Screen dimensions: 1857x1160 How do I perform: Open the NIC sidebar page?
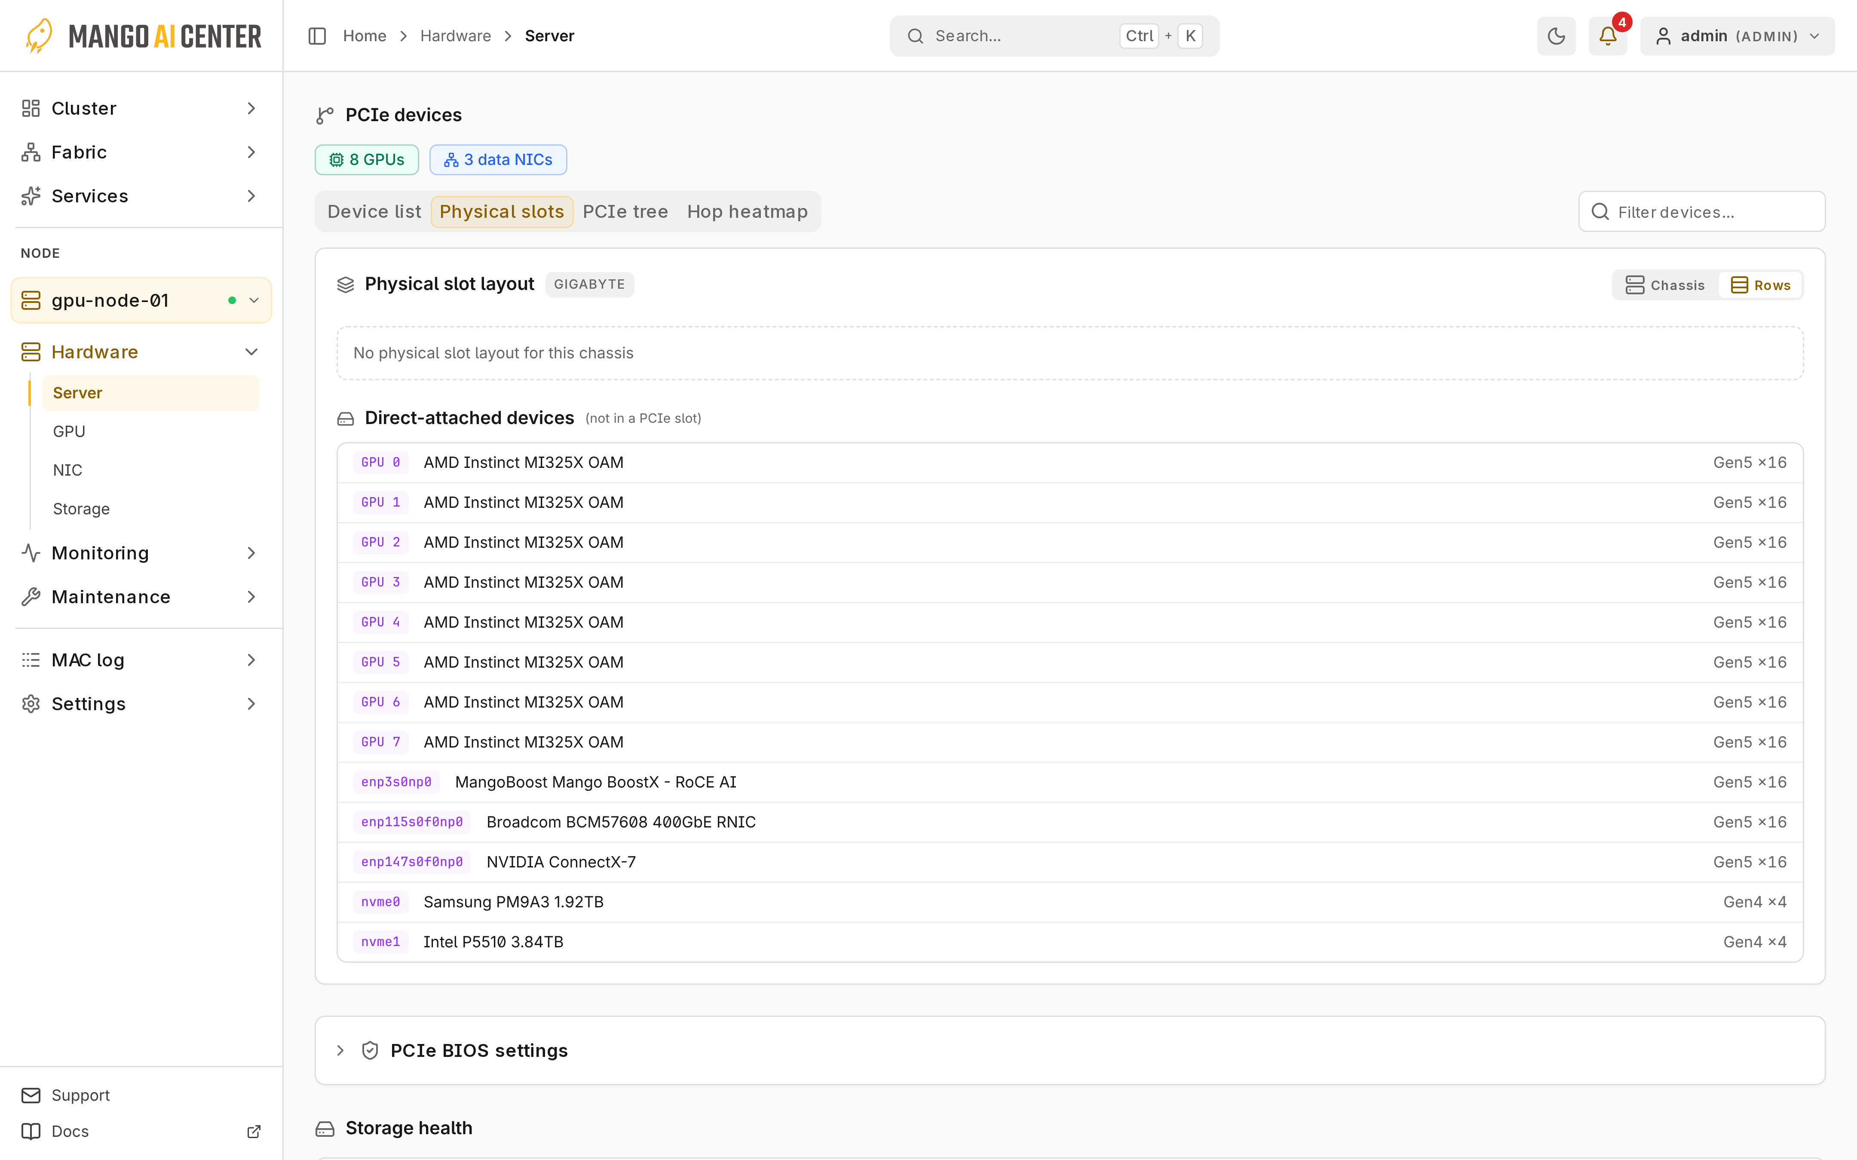tap(151, 470)
